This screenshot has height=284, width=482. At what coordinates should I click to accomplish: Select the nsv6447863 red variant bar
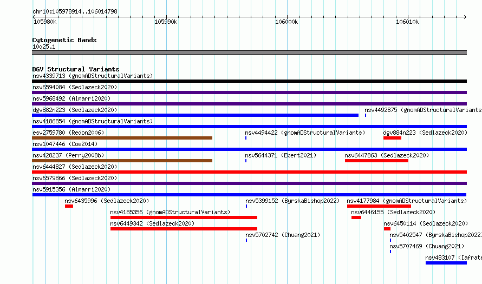pyautogui.click(x=376, y=161)
